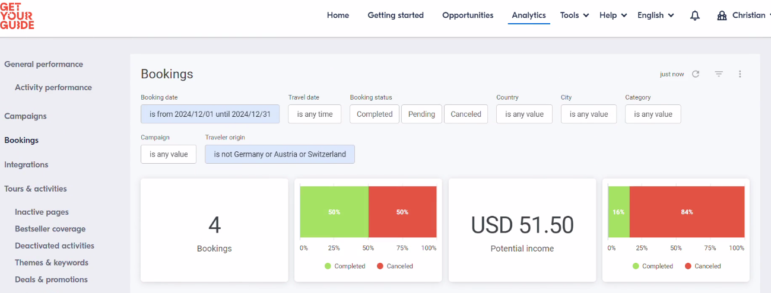Toggle Canceled legend dot in potential income chart
This screenshot has height=293, width=771.
[688, 266]
